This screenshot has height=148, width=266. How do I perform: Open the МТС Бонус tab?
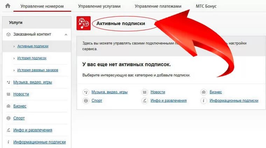click(206, 6)
